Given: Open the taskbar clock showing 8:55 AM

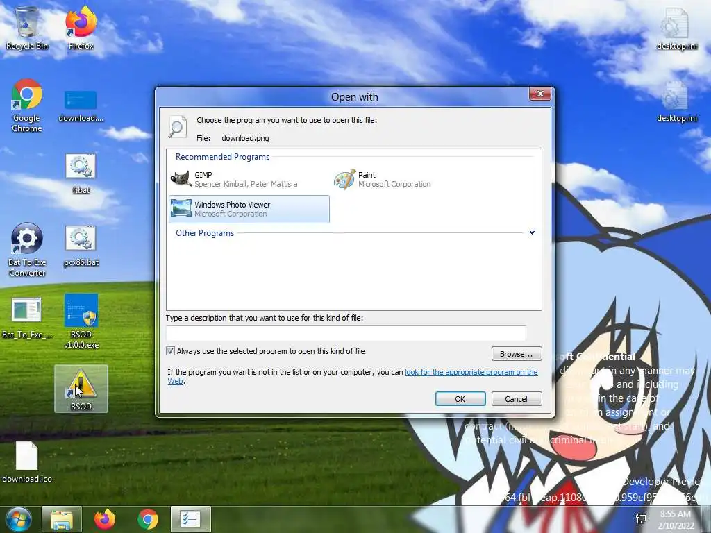Looking at the screenshot, I should [x=676, y=520].
